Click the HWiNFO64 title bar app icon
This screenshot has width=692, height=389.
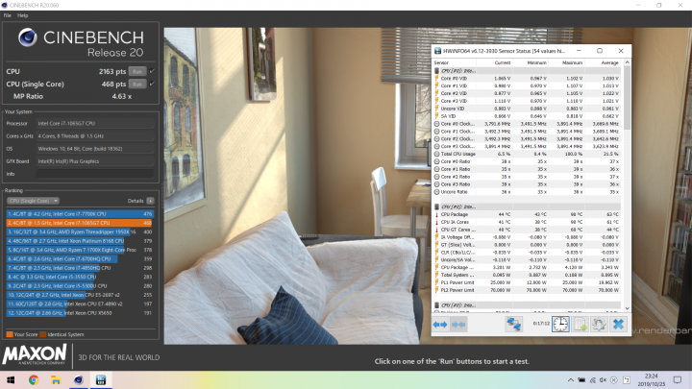(x=438, y=51)
